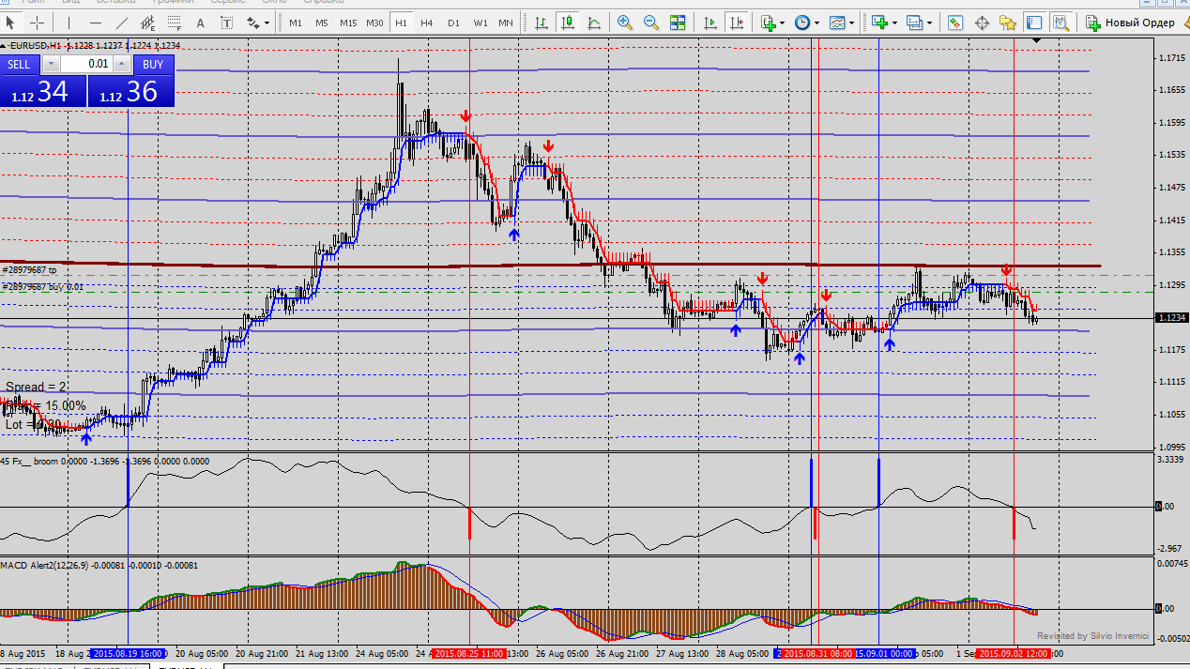Zoom in on the chart
Viewport: 1190px width, 669px height.
pyautogui.click(x=624, y=22)
